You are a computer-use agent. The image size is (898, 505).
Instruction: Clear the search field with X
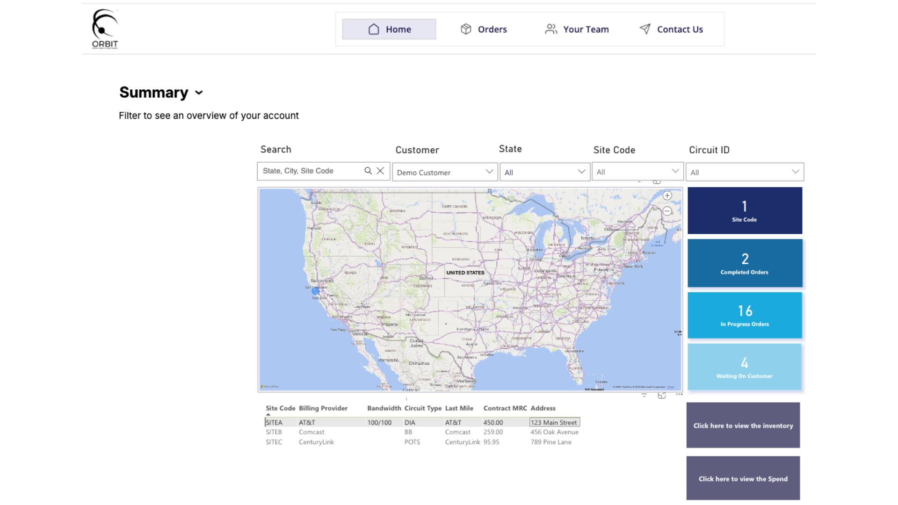(x=381, y=171)
